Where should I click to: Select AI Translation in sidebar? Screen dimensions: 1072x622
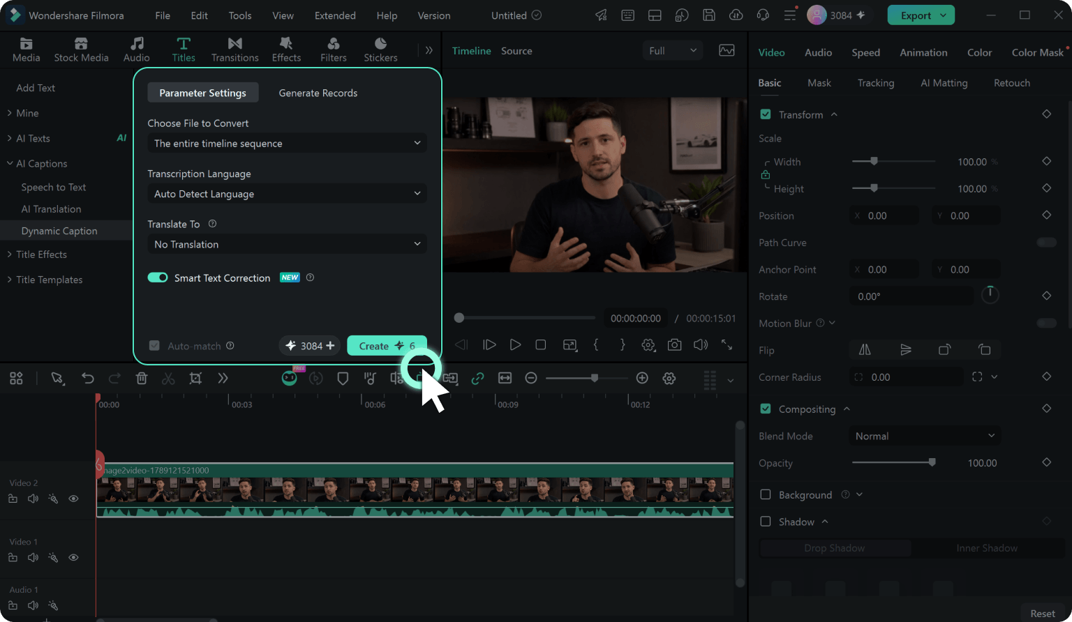51,209
